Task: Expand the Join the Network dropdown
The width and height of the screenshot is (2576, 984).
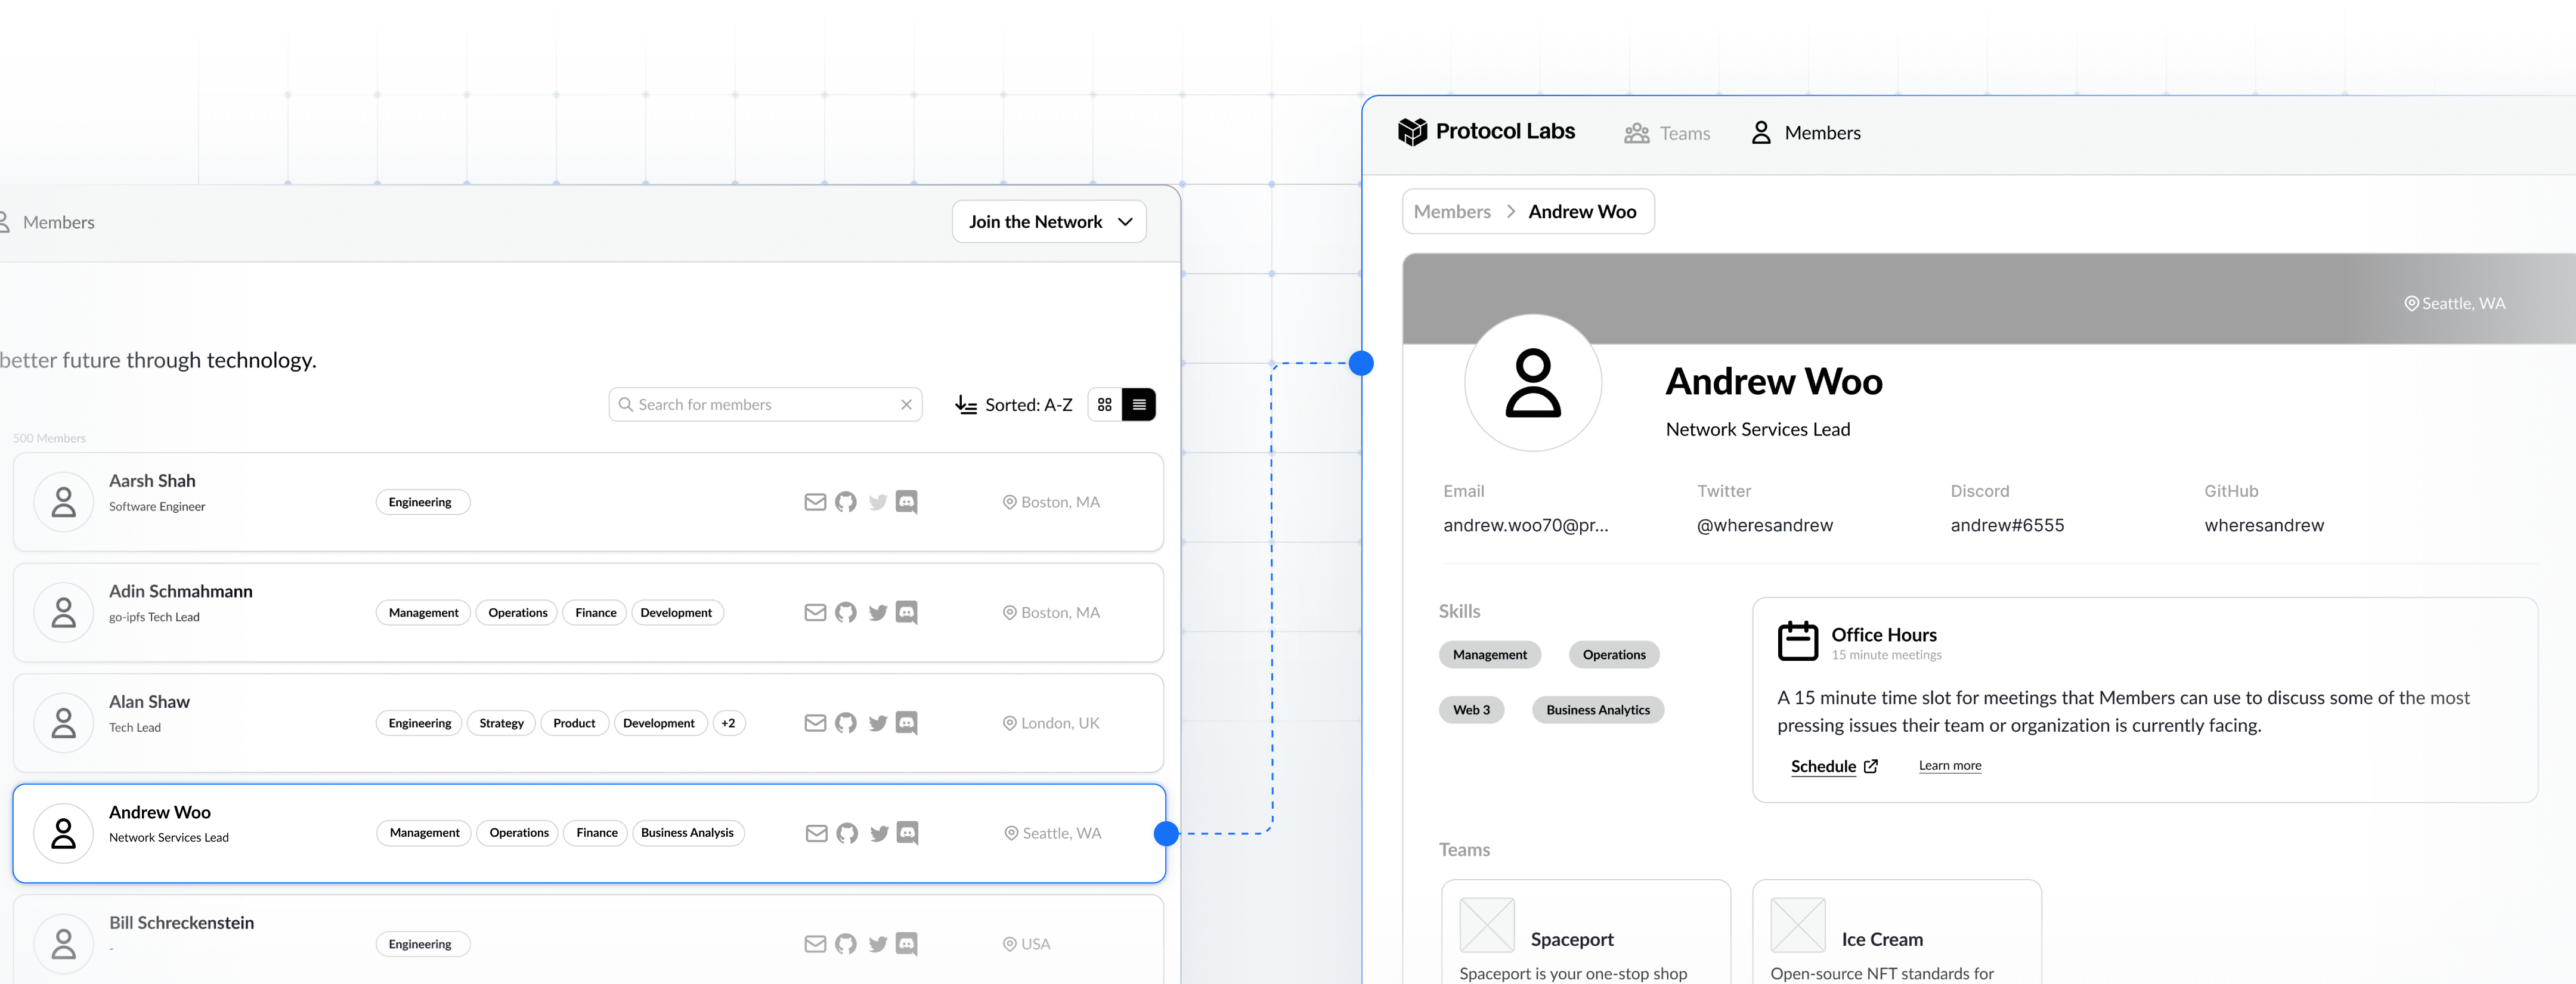Action: tap(1049, 222)
